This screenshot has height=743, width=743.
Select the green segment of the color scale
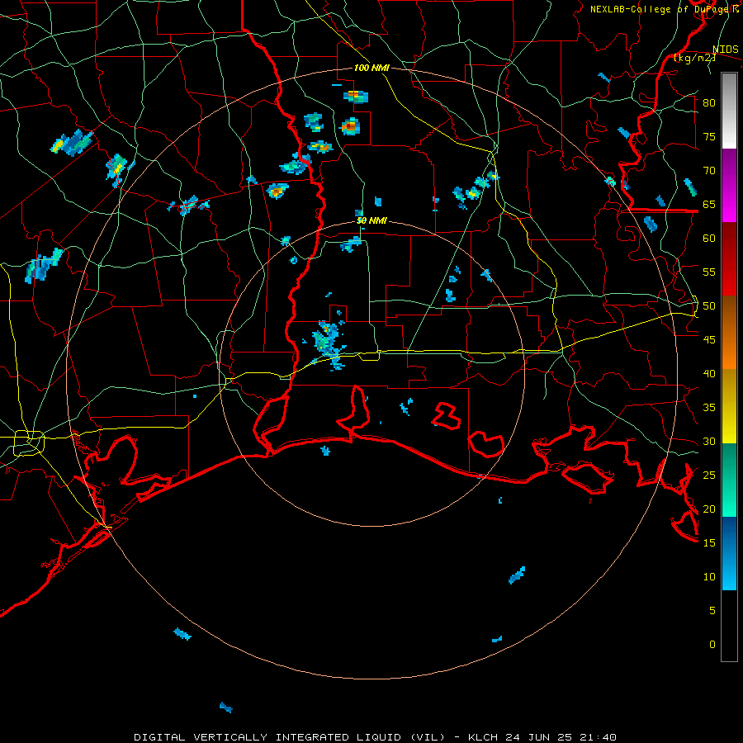pos(729,480)
